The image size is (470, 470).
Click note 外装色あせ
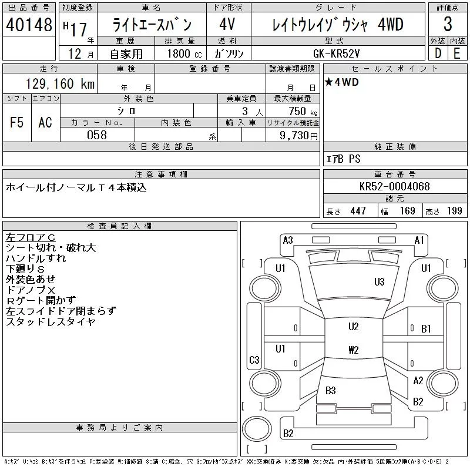coord(31,280)
